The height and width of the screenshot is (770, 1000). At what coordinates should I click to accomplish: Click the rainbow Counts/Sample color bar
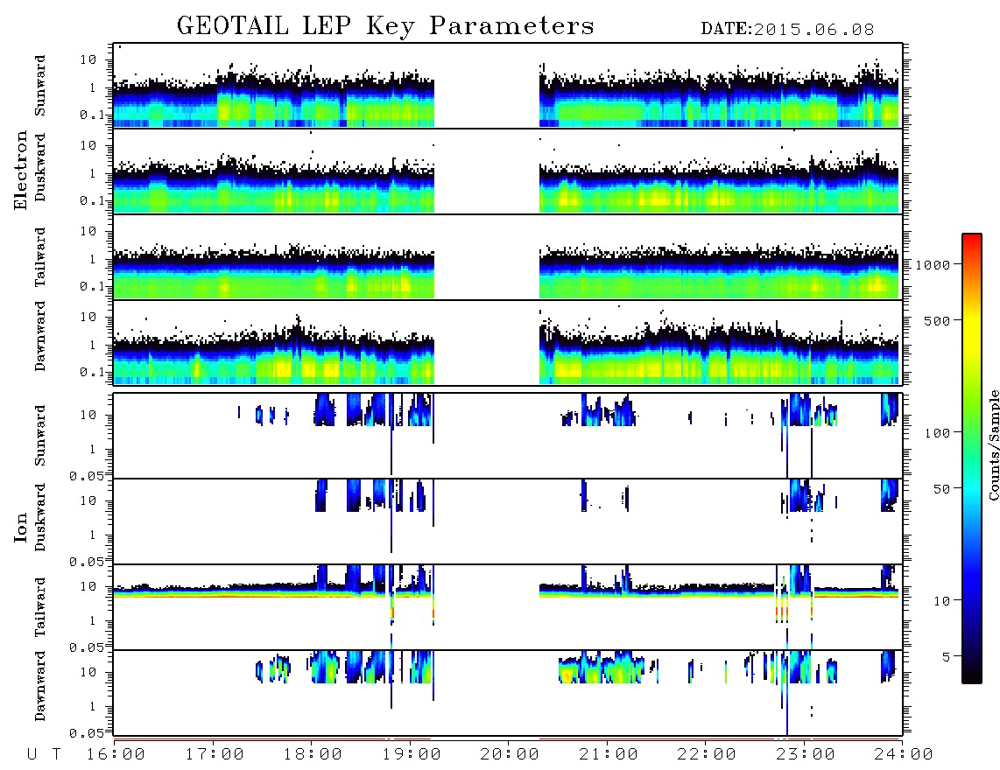coord(972,458)
